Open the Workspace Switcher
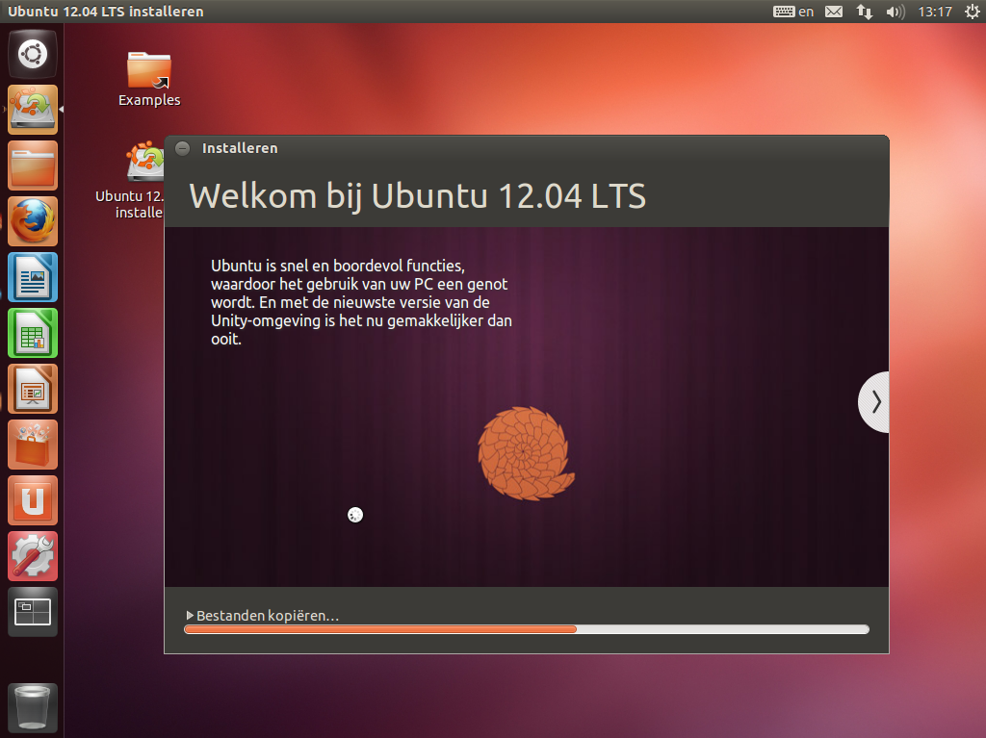986x738 pixels. (x=33, y=612)
